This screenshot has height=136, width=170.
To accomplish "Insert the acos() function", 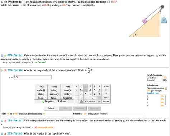I will coord(67,90).
